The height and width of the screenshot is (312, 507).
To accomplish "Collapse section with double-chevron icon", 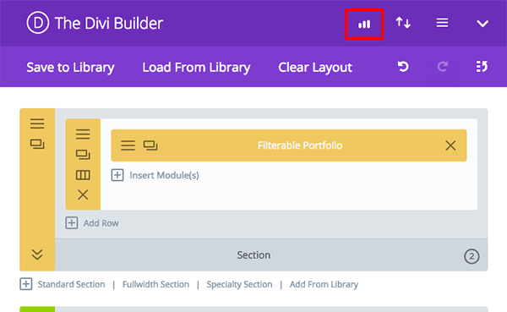I will 37,255.
